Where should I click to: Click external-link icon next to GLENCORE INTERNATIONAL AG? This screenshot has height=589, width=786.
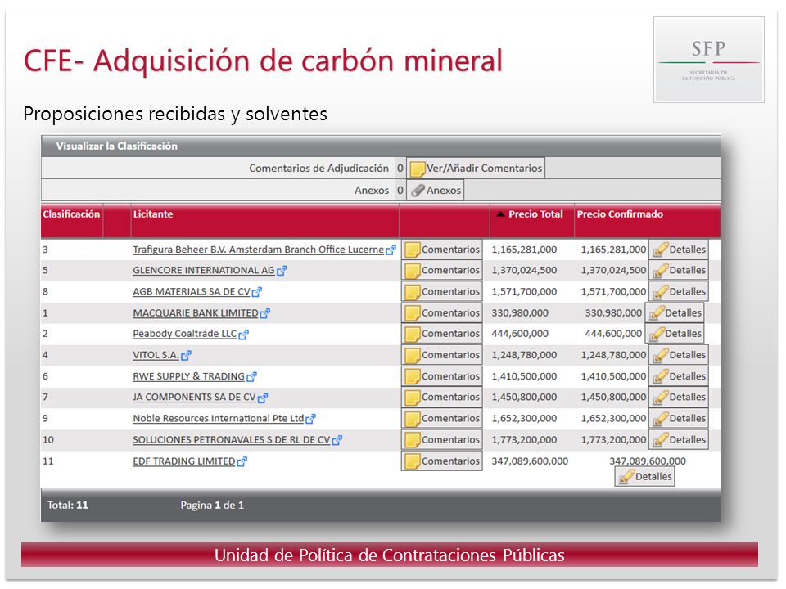(282, 271)
